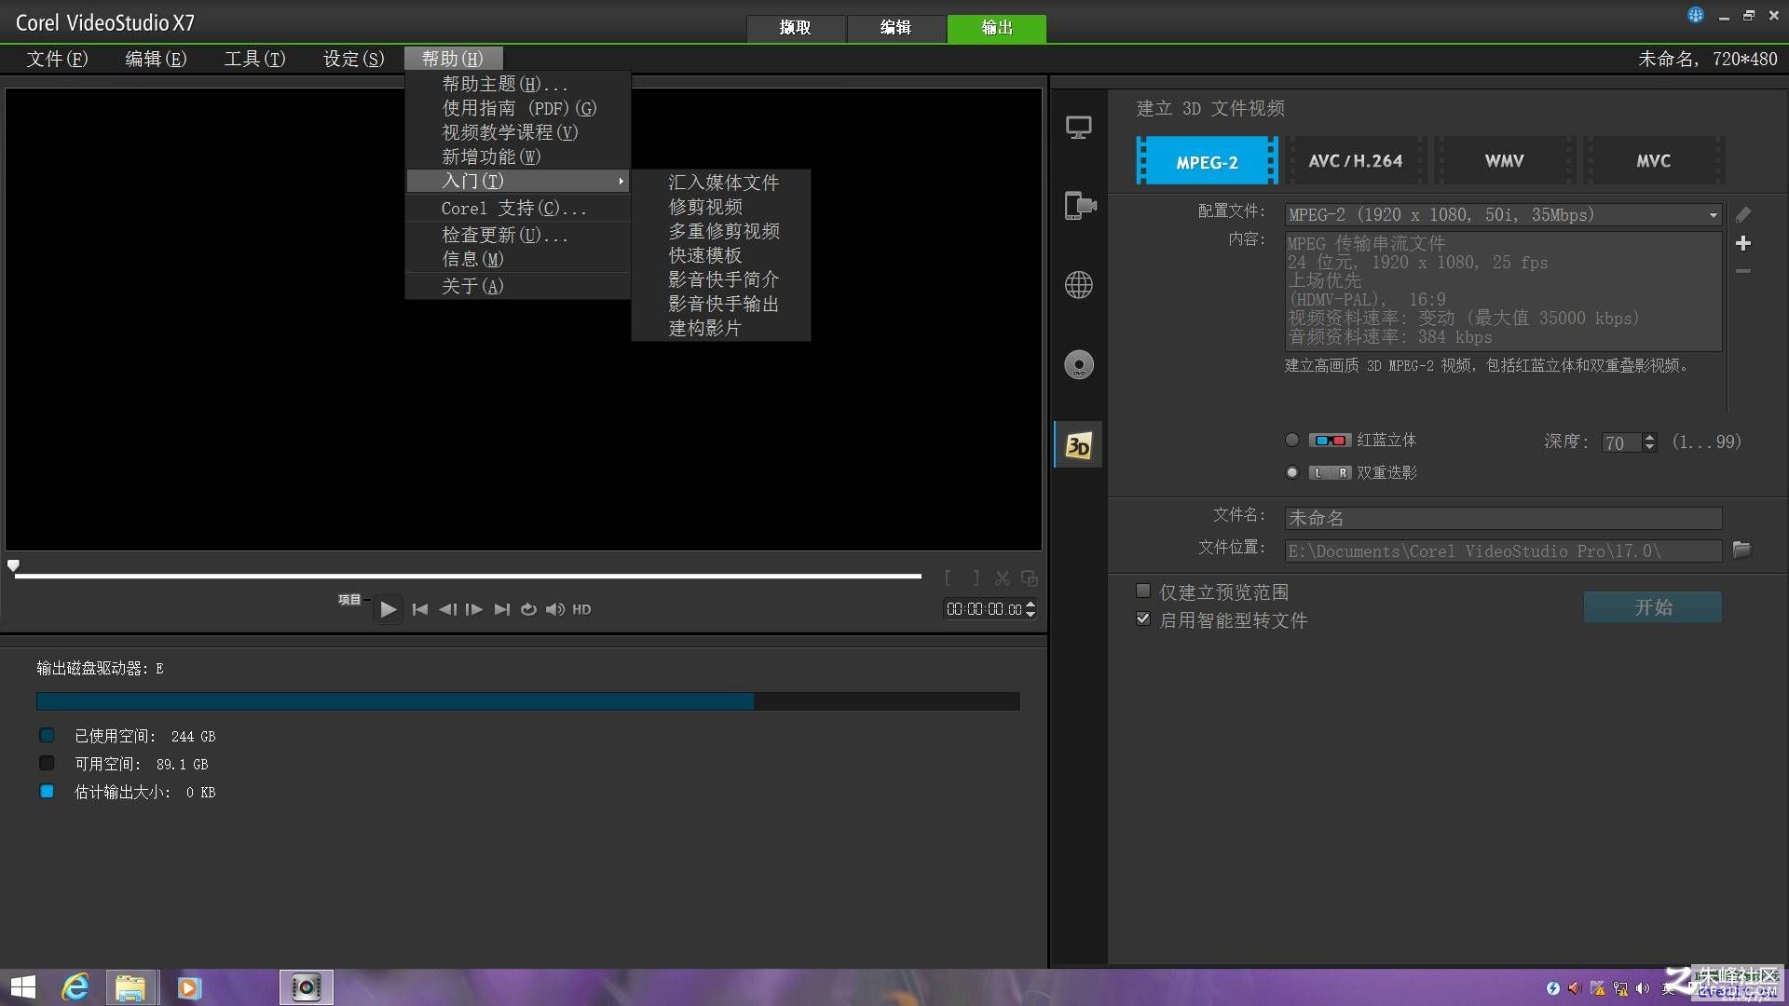1789x1006 pixels.
Task: Open the 设定(S) menu
Action: [354, 59]
